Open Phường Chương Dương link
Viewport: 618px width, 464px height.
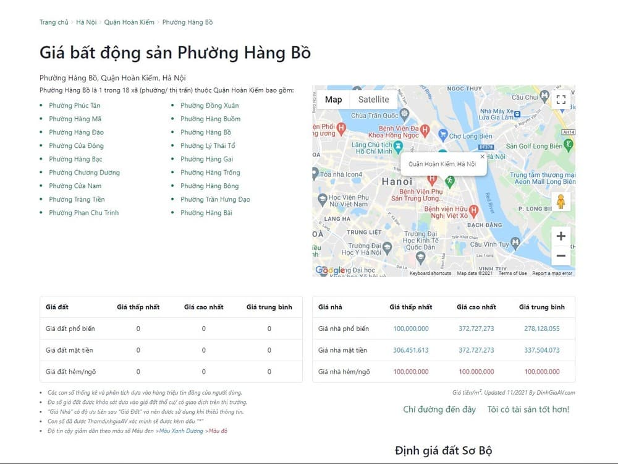point(84,173)
